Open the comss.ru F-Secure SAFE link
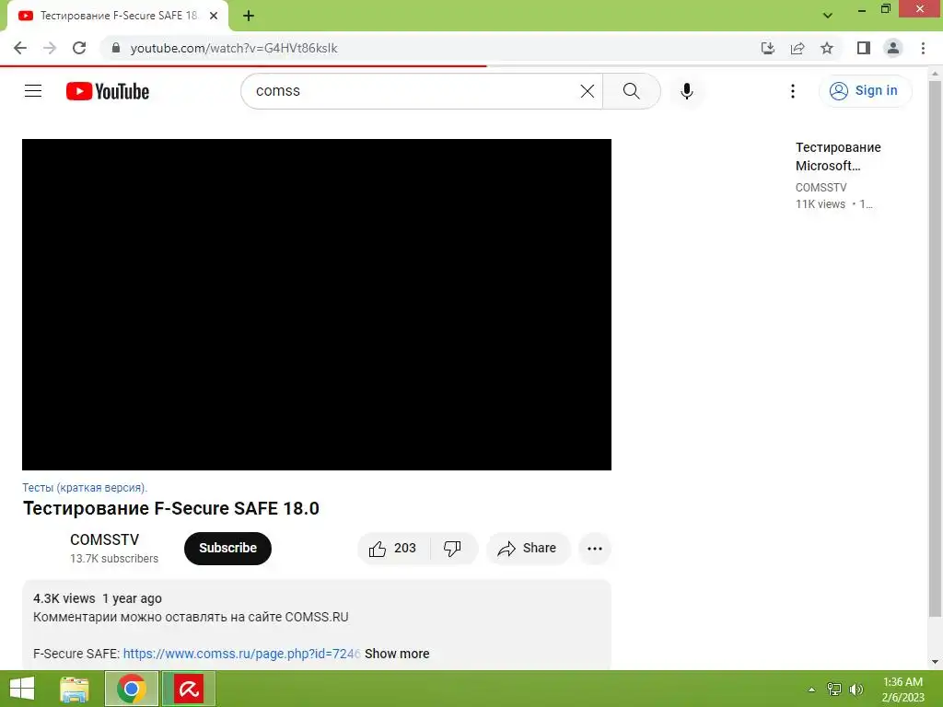 point(242,654)
